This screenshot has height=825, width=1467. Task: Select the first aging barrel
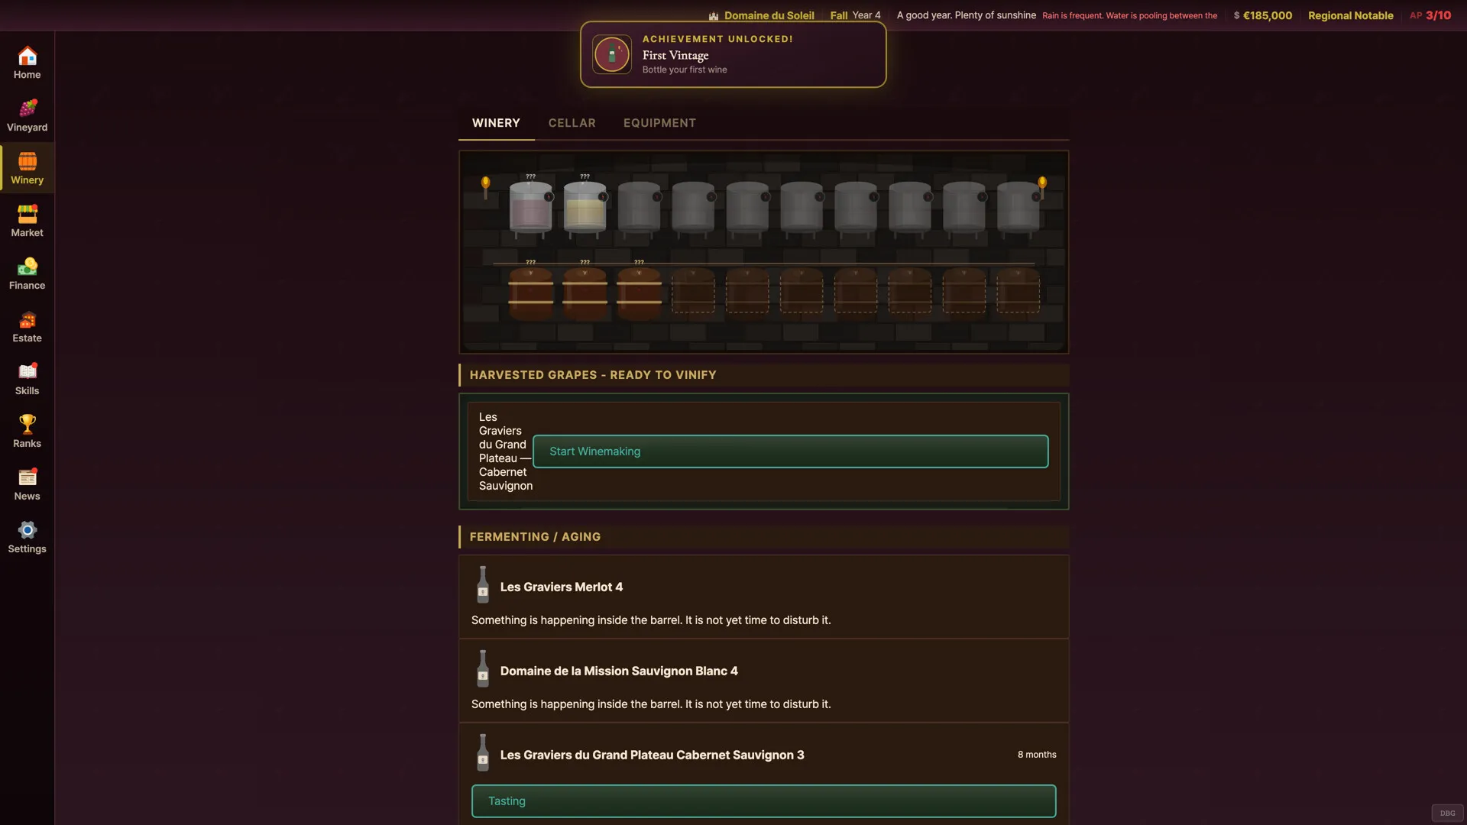pos(530,293)
